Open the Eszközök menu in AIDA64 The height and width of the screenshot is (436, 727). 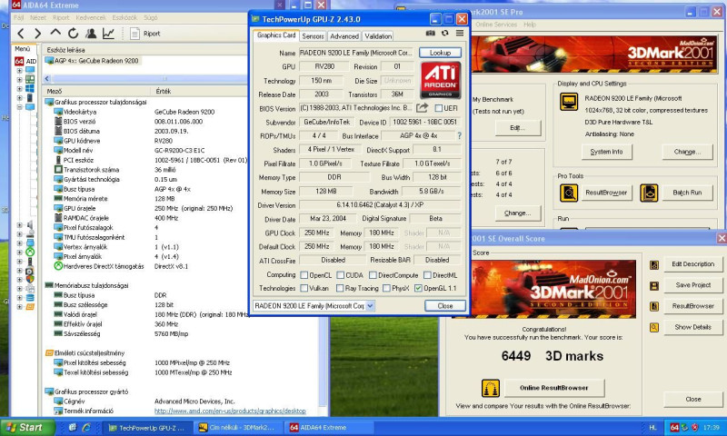pyautogui.click(x=124, y=17)
